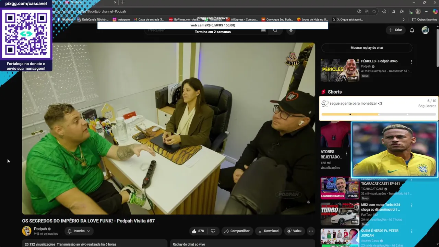439x247 pixels.
Task: Close the YouTube browser tab
Action: point(115,2)
